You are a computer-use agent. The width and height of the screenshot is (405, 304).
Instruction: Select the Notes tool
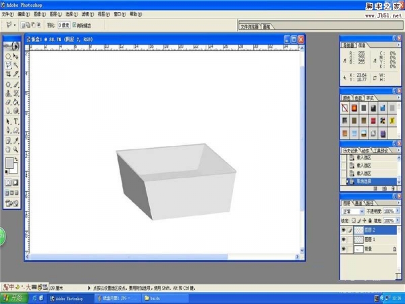8,141
